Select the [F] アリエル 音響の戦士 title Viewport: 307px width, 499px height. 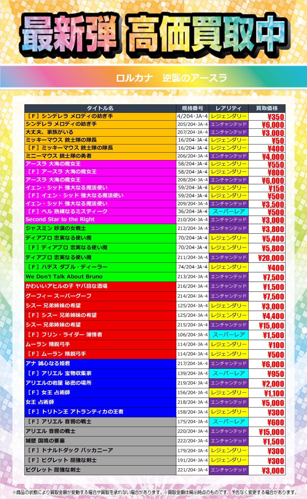point(60,422)
